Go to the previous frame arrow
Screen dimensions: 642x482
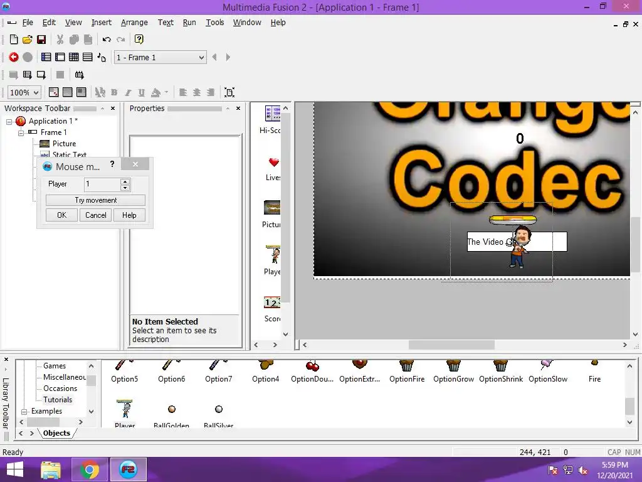click(x=214, y=57)
